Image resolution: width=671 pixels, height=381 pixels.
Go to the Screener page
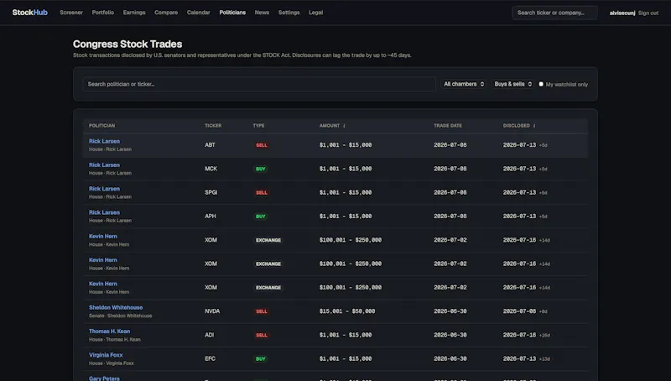tap(71, 13)
